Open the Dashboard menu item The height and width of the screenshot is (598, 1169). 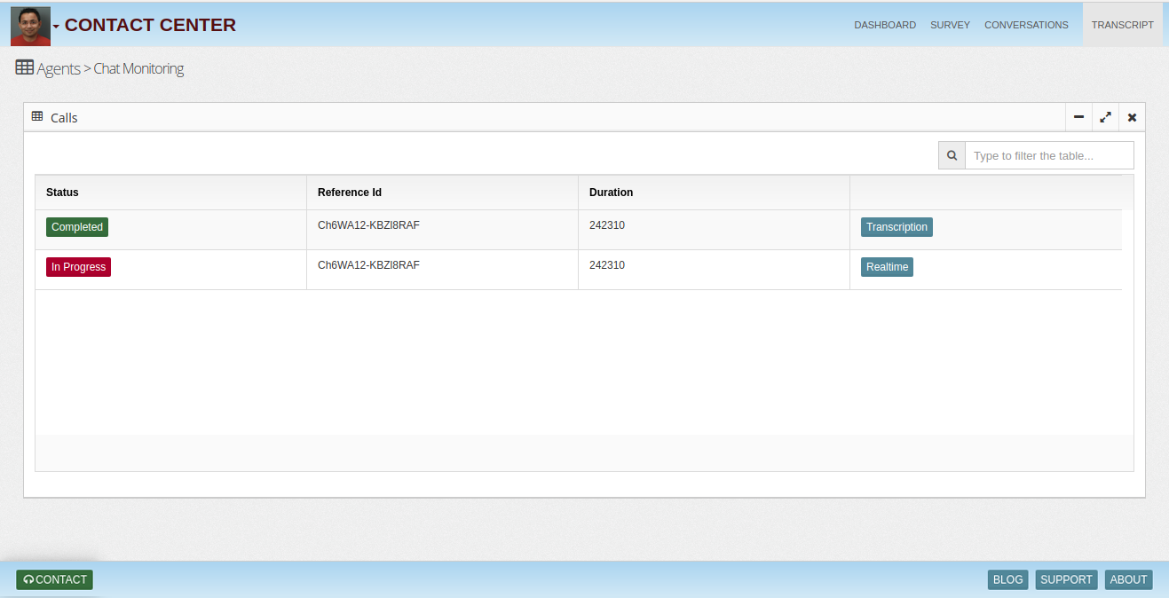click(x=884, y=25)
